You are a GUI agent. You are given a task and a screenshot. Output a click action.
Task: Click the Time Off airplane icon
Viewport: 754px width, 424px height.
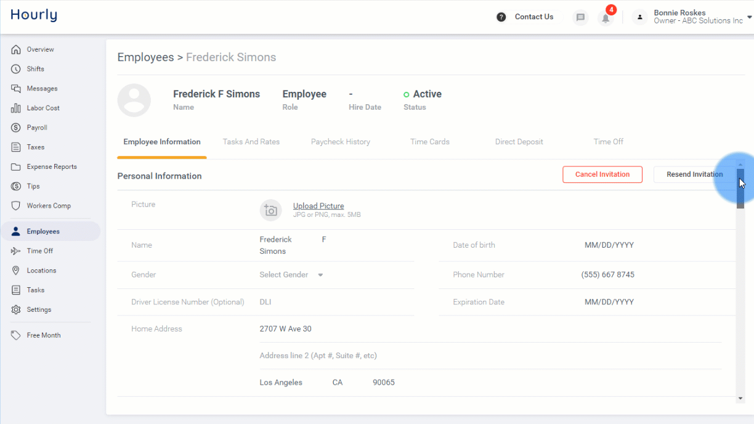point(16,251)
